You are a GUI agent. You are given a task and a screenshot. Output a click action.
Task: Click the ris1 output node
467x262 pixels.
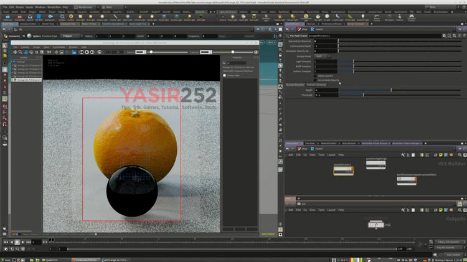375,225
